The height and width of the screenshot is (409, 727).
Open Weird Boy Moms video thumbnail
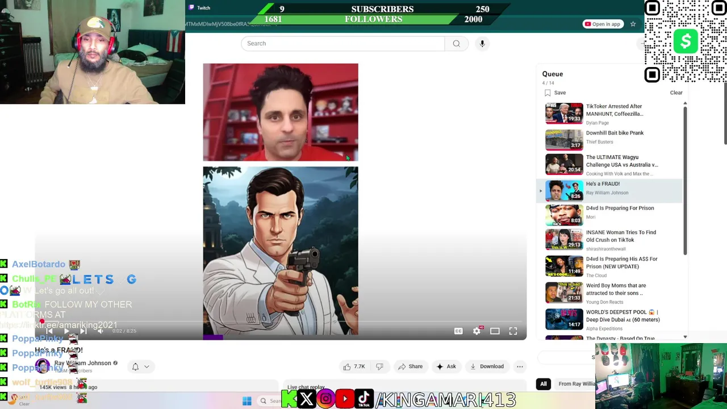(x=564, y=293)
